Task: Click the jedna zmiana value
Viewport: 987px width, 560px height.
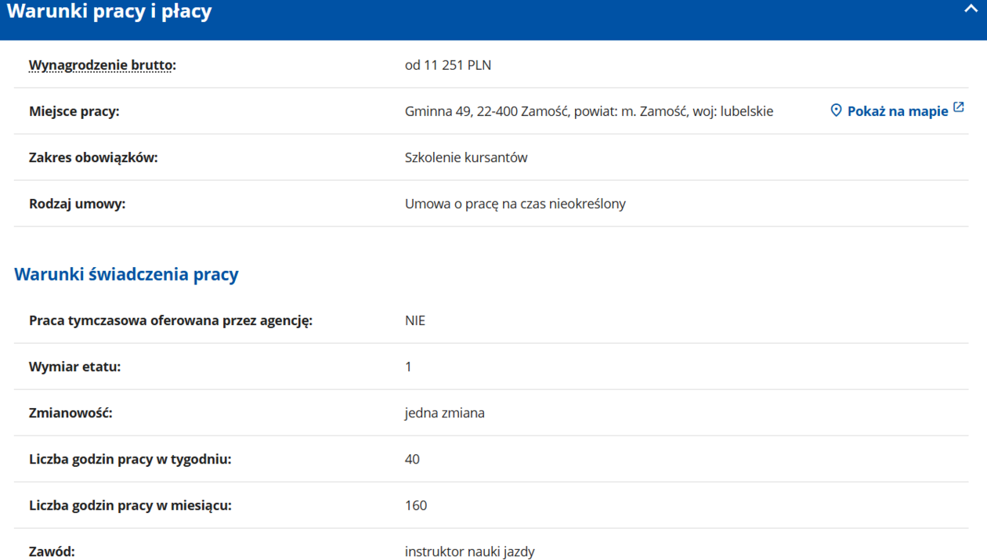Action: (444, 413)
